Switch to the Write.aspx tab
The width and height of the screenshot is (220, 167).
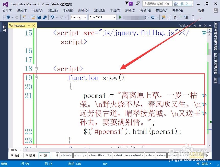click(x=17, y=25)
